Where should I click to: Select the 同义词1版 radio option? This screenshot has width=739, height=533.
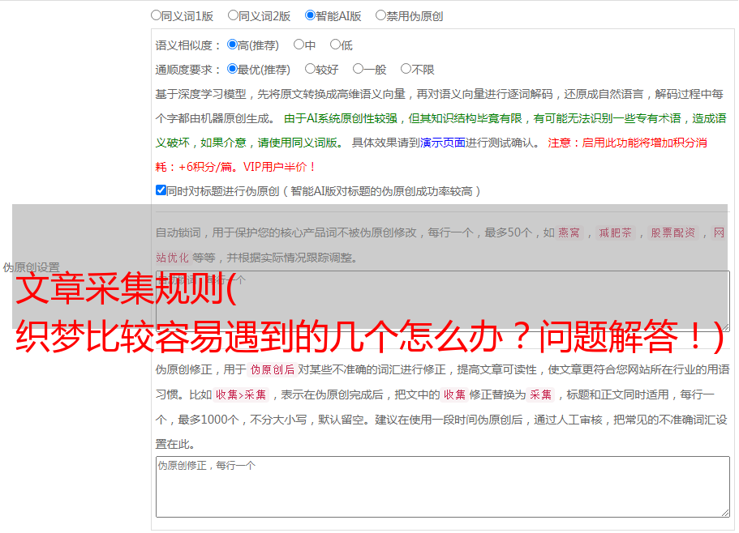point(157,15)
